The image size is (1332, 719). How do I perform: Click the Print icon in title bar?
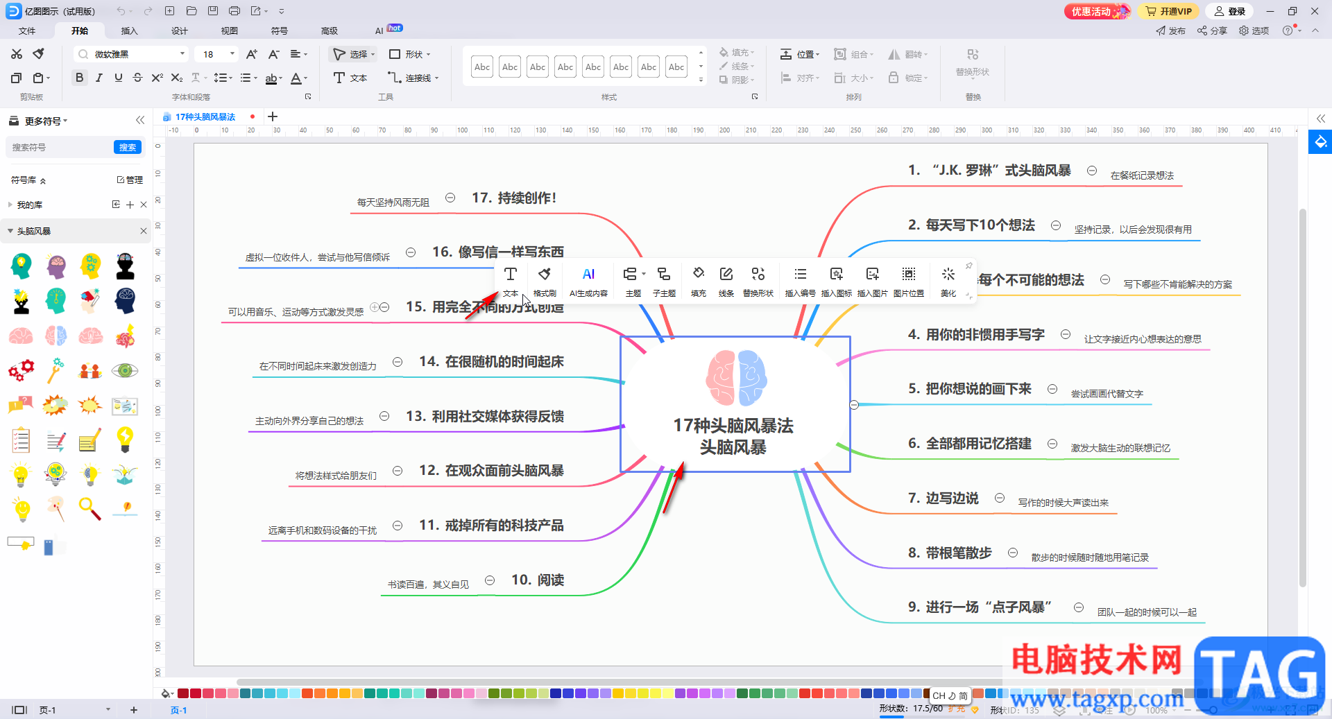point(234,11)
